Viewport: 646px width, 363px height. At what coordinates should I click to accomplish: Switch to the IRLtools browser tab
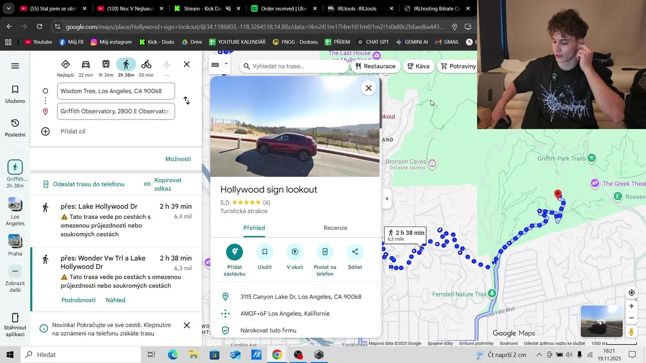(x=360, y=9)
